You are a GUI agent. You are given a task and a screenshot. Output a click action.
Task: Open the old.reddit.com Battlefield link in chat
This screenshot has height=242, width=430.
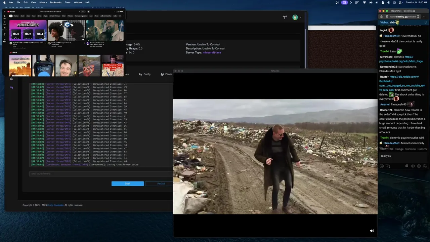coord(402,83)
